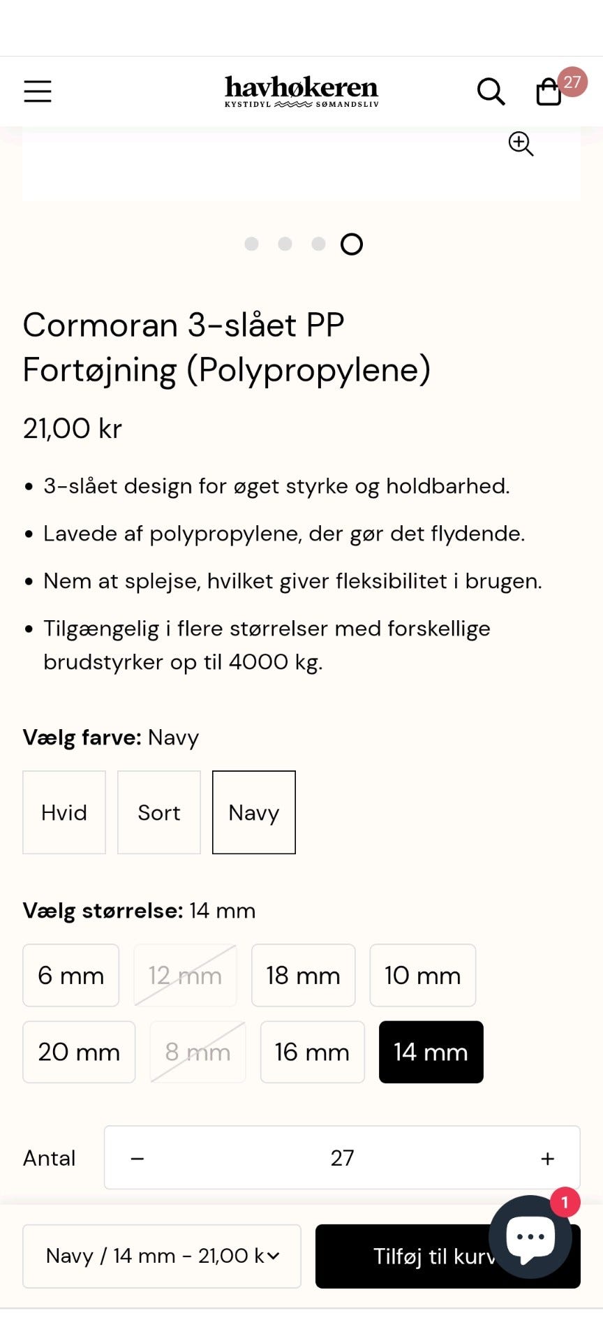Open the search function

[491, 91]
